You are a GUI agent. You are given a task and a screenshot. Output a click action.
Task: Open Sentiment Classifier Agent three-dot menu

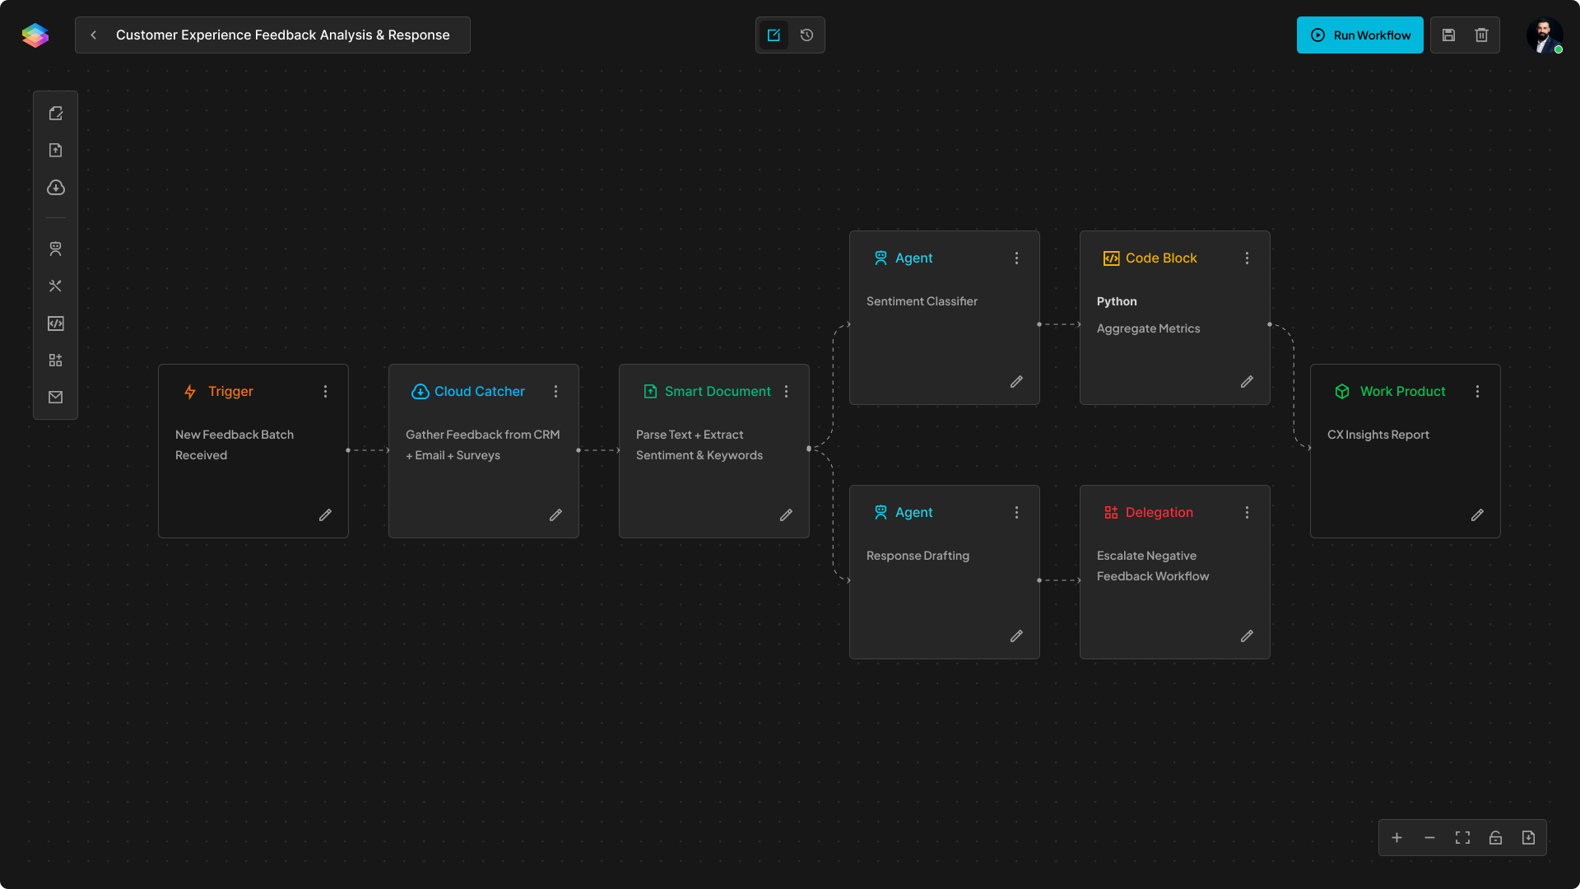[1016, 258]
